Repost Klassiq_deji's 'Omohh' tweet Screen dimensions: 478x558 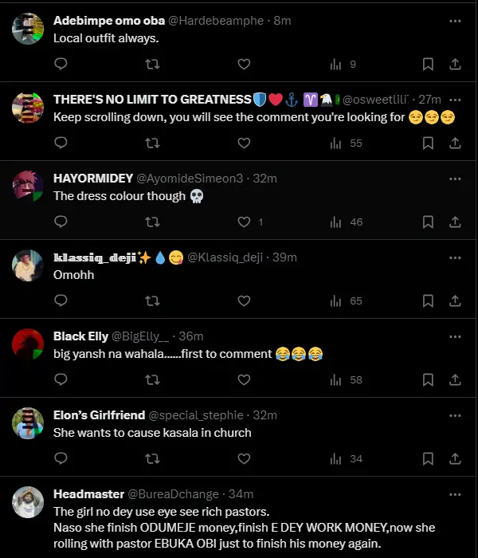pos(152,301)
